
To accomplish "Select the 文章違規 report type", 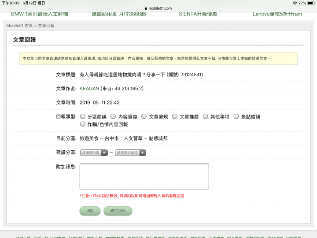I will coord(144,116).
